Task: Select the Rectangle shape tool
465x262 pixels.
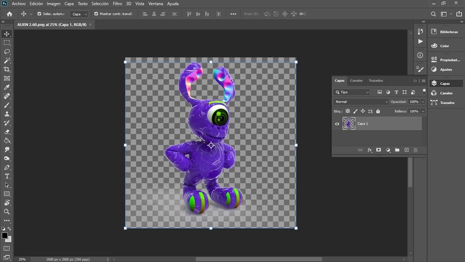Action: 7,194
